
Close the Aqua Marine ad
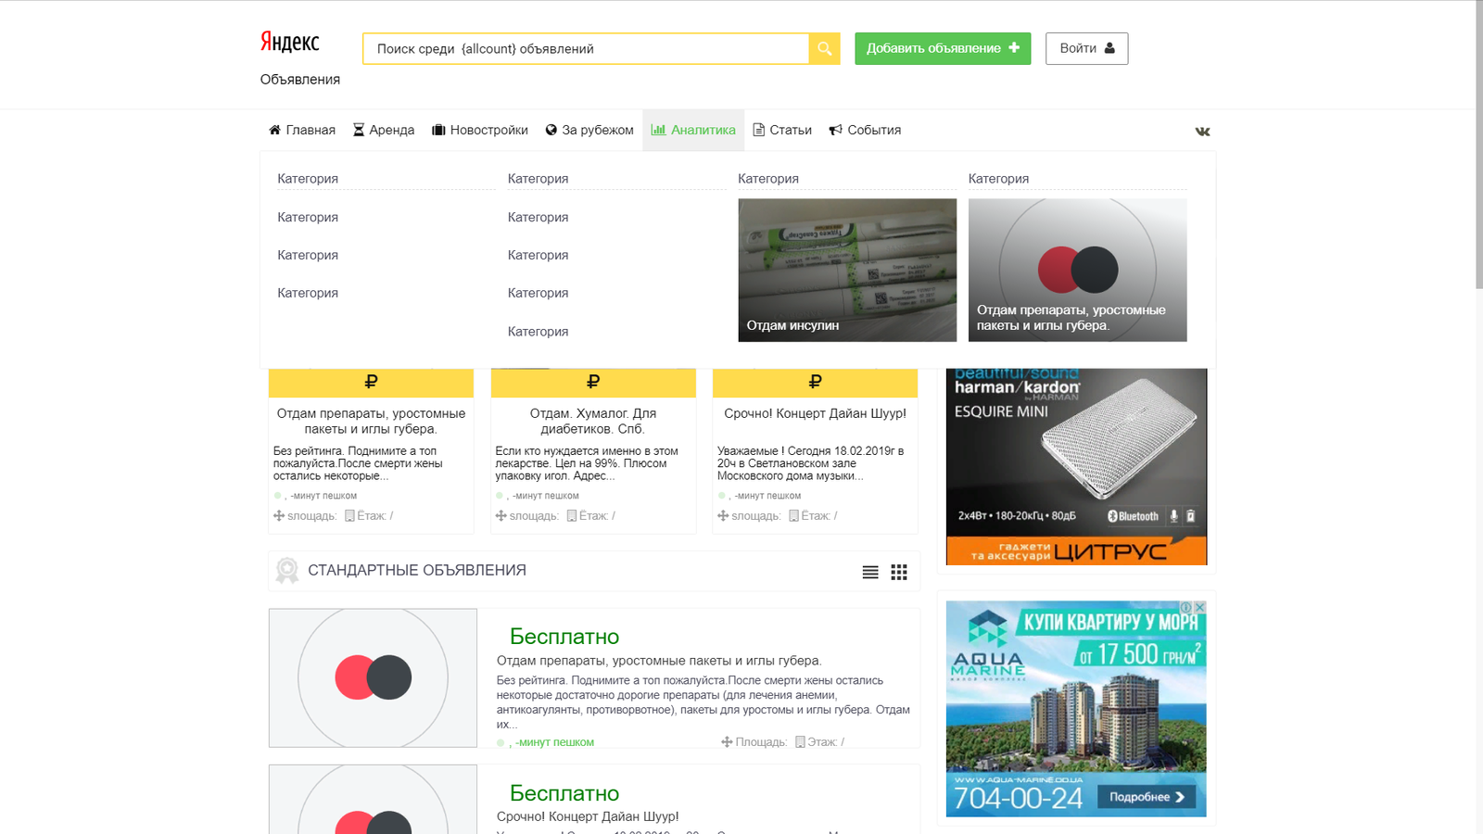pos(1199,607)
